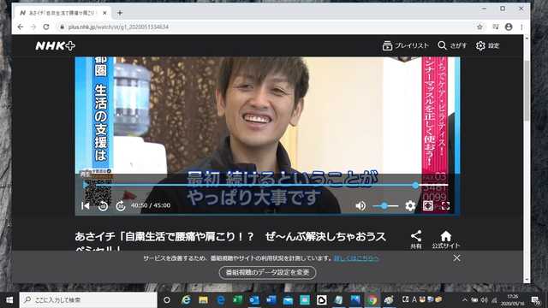
Task: Open NHK+ settings gear in header
Action: pos(487,45)
